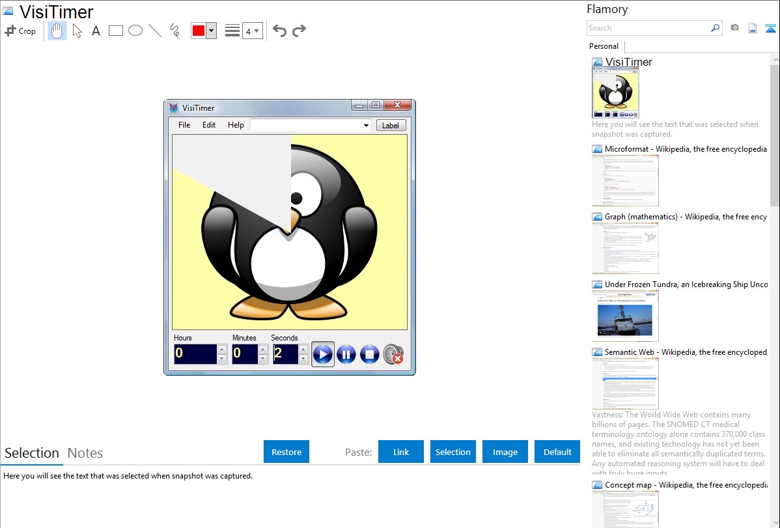The image size is (780, 528).
Task: Activate the hand pan tool
Action: tap(57, 31)
